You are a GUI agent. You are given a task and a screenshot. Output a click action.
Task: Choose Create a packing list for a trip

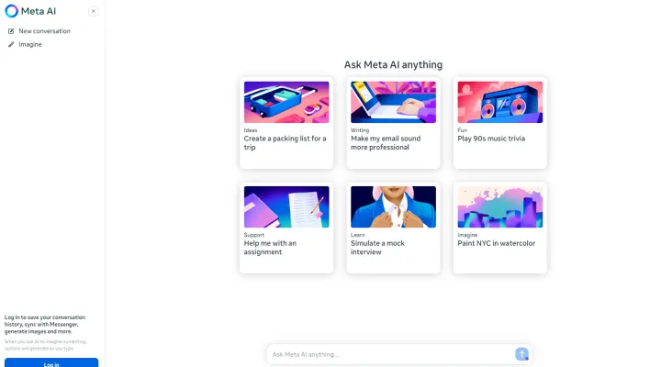(x=286, y=143)
